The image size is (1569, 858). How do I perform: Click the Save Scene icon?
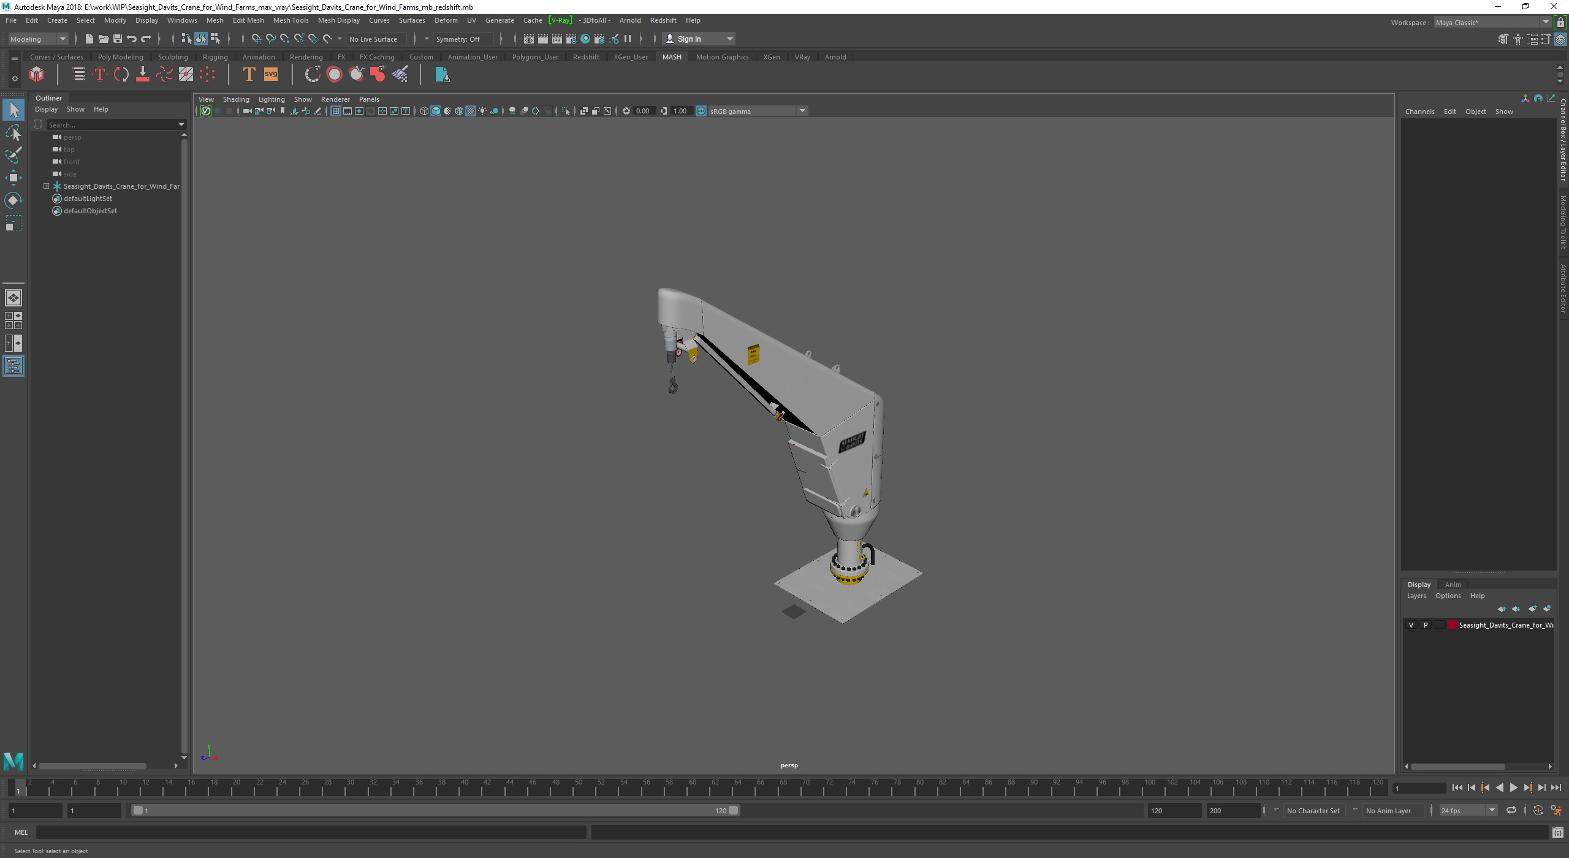pyautogui.click(x=117, y=39)
